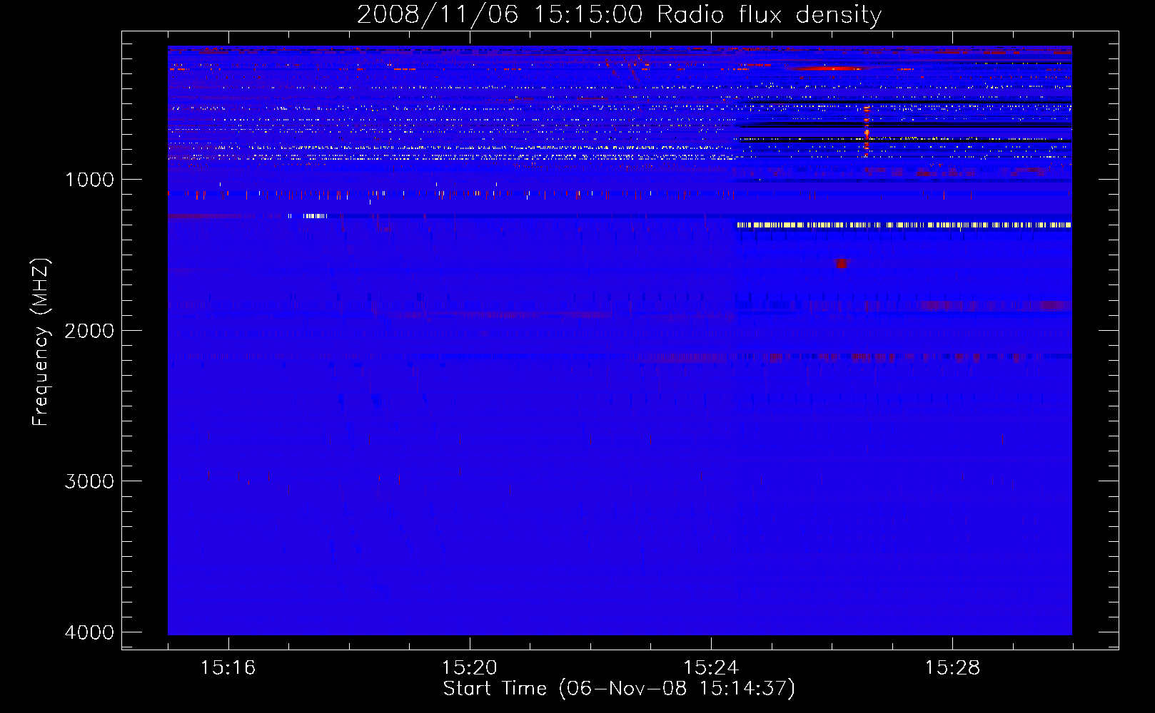The width and height of the screenshot is (1155, 713).
Task: Click the 3000 frequency tick label
Action: point(89,481)
